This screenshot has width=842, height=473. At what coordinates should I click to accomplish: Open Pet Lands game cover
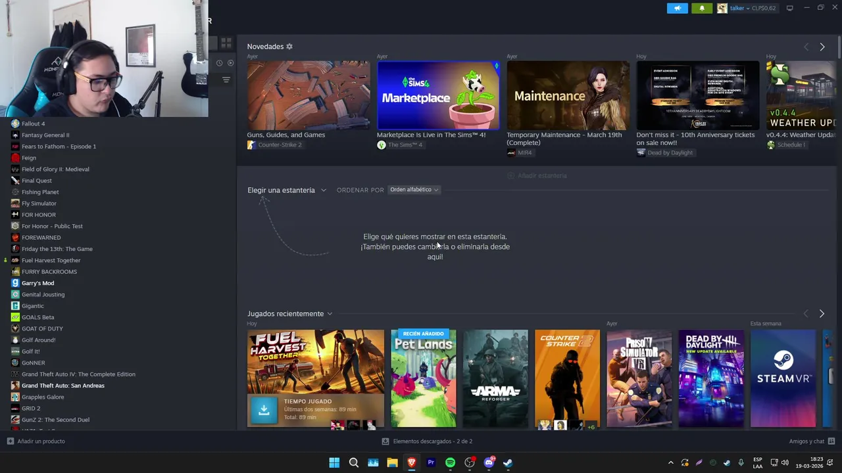point(424,378)
